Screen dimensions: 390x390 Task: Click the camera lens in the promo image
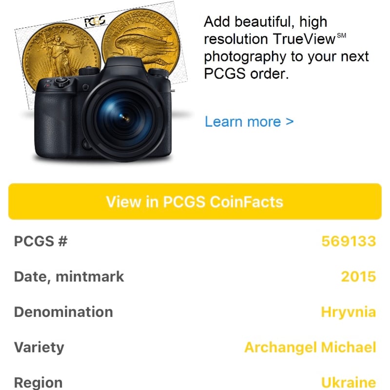[124, 117]
